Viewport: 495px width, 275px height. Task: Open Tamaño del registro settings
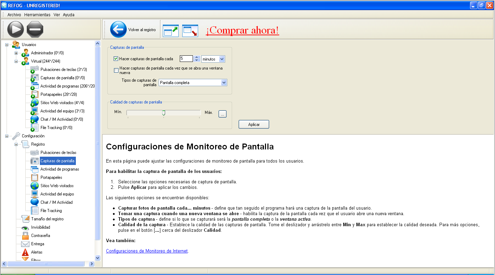(47, 219)
